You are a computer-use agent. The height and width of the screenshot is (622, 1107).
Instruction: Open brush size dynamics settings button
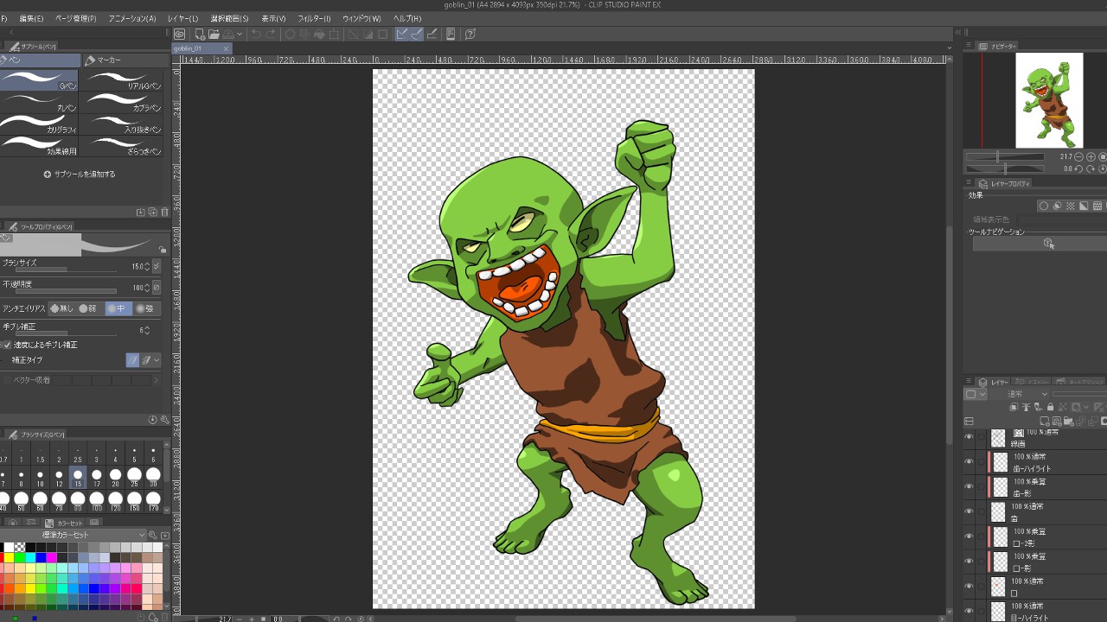[x=157, y=266]
